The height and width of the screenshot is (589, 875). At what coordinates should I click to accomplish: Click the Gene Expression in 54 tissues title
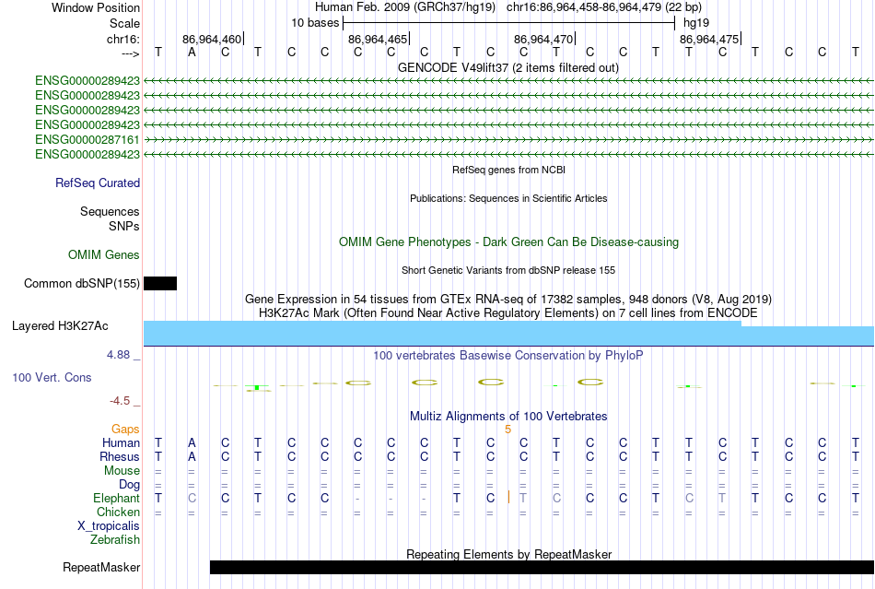pyautogui.click(x=508, y=300)
